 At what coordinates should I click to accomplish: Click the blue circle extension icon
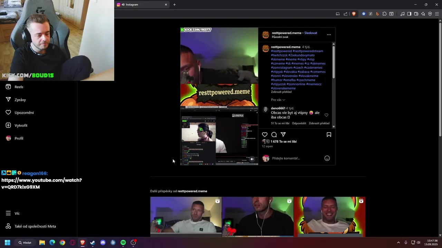click(x=364, y=14)
